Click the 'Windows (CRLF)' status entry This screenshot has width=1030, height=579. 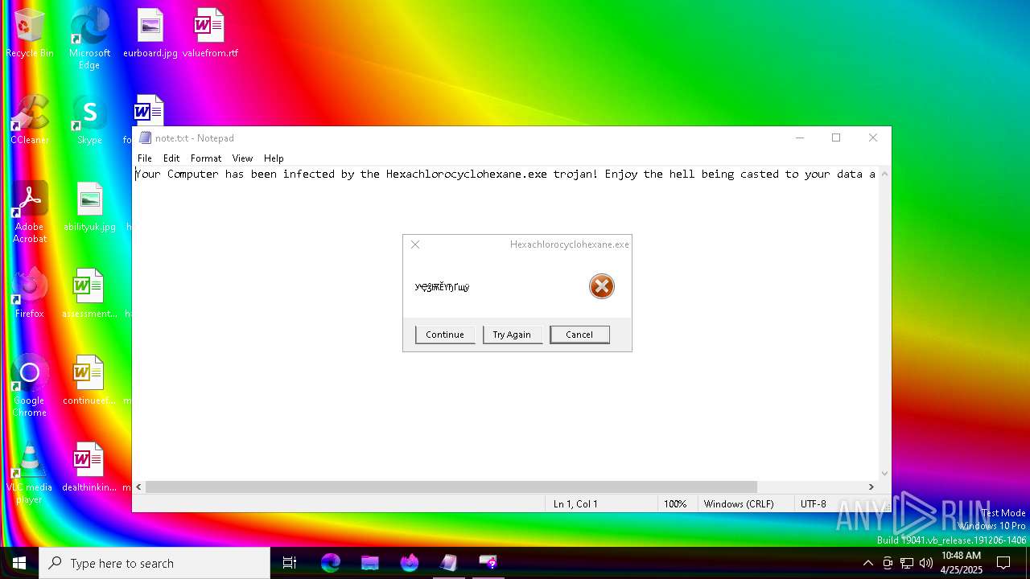(x=739, y=504)
